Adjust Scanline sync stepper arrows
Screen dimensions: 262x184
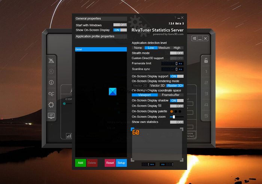[x=180, y=69]
